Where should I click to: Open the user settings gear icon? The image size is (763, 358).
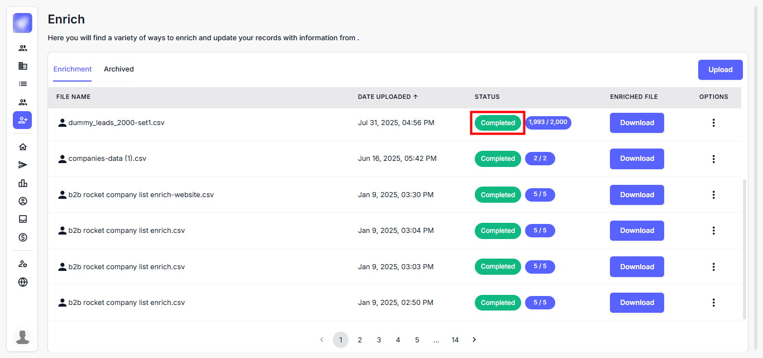[23, 264]
